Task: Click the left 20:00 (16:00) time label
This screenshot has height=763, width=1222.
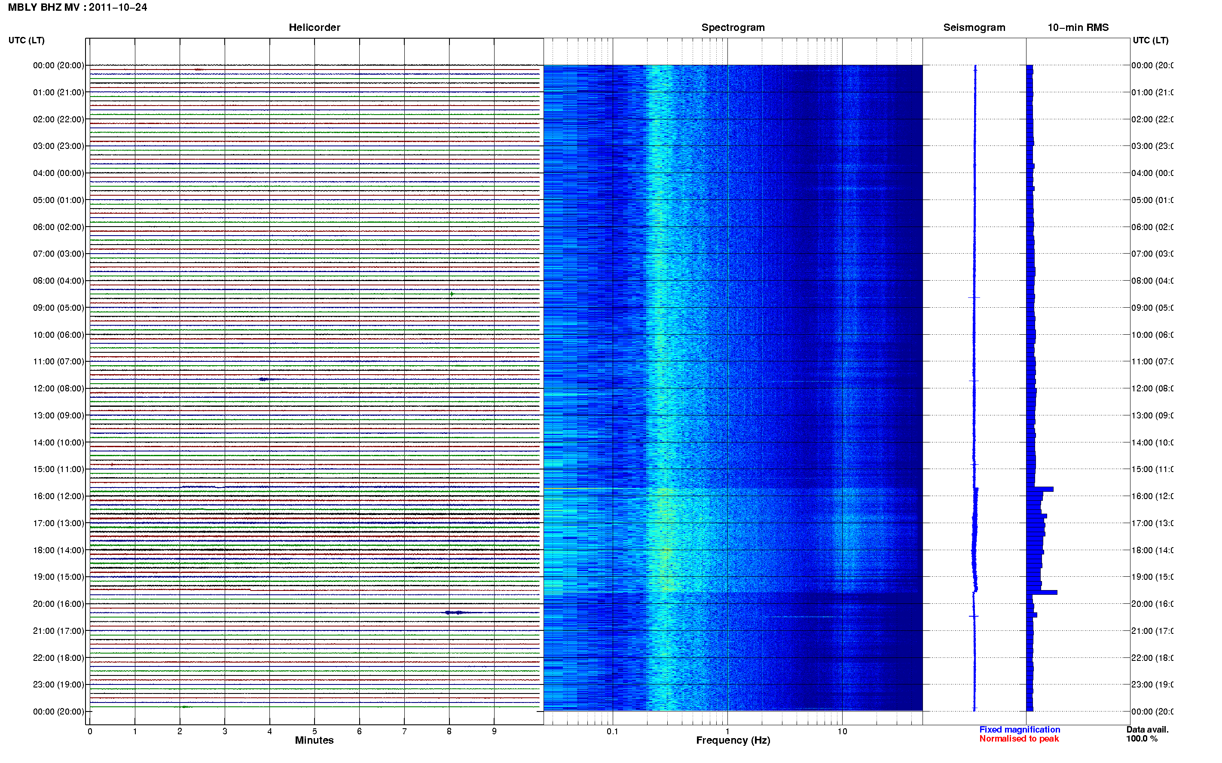Action: click(x=58, y=604)
